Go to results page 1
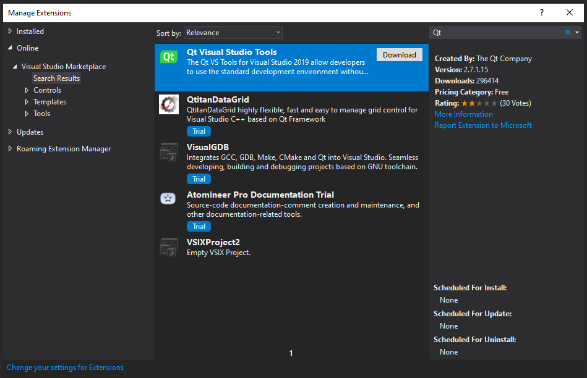Viewport: 587px width, 378px height. click(x=291, y=353)
